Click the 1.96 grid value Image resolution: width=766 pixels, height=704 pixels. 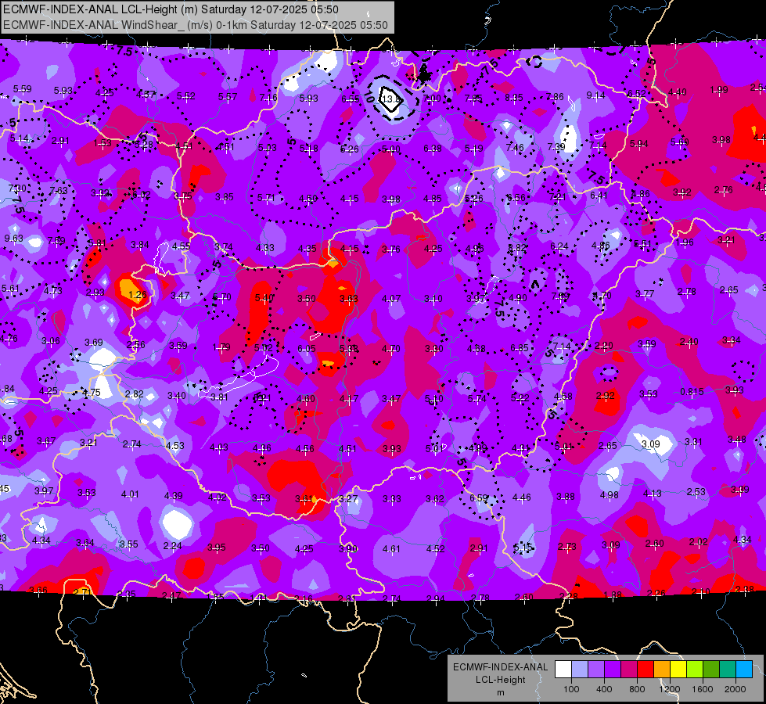(x=685, y=242)
